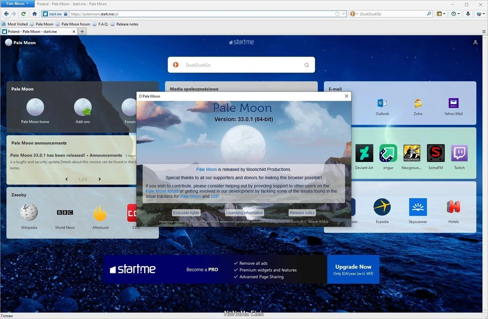Open the Release notes bookmark in the bookmarks bar

(124, 24)
